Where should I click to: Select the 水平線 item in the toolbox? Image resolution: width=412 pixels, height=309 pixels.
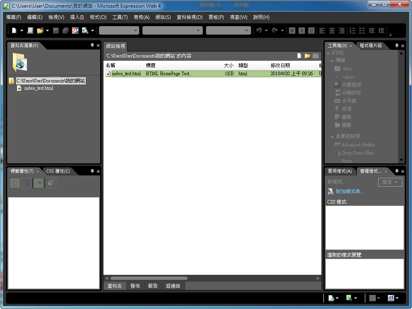pyautogui.click(x=345, y=101)
